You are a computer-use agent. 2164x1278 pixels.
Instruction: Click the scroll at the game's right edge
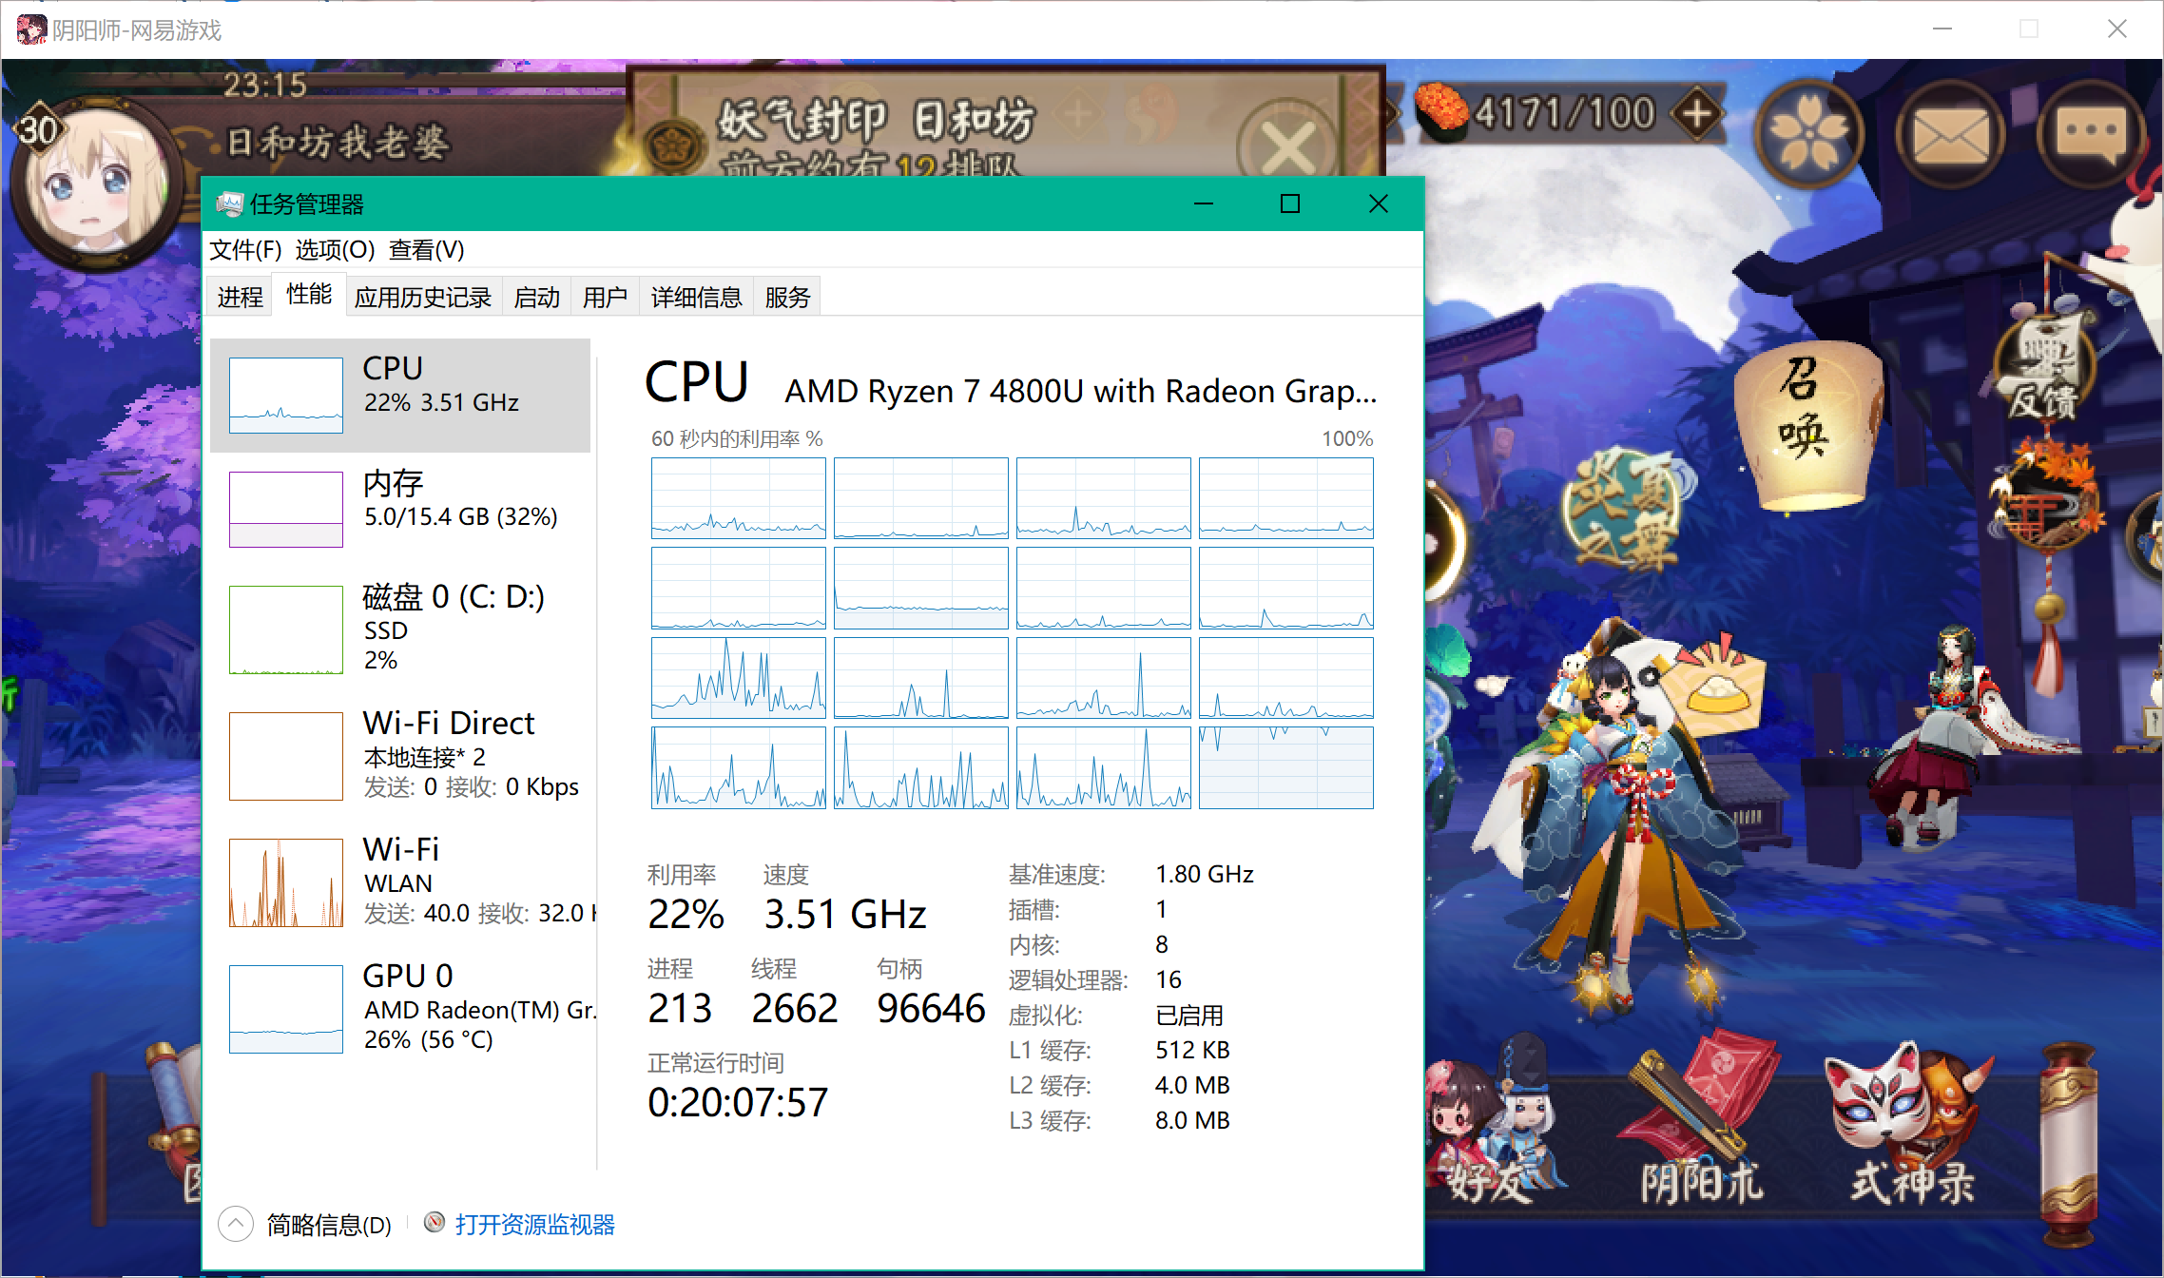coord(2069,1145)
